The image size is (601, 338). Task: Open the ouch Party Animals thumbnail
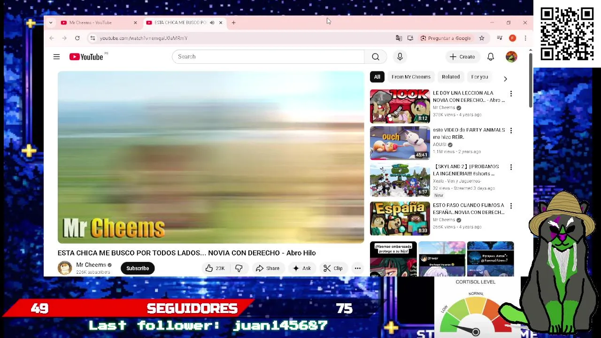[x=400, y=143]
